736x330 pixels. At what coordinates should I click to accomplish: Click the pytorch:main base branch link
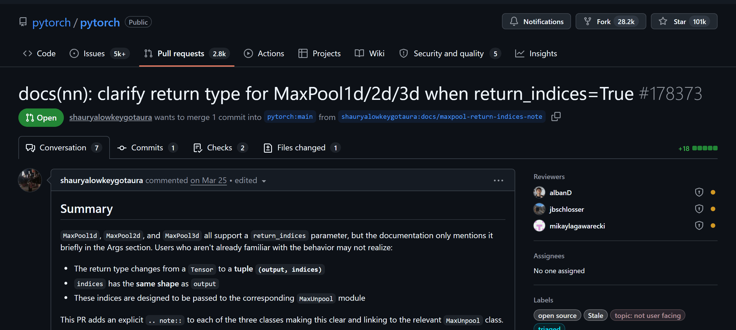point(290,117)
